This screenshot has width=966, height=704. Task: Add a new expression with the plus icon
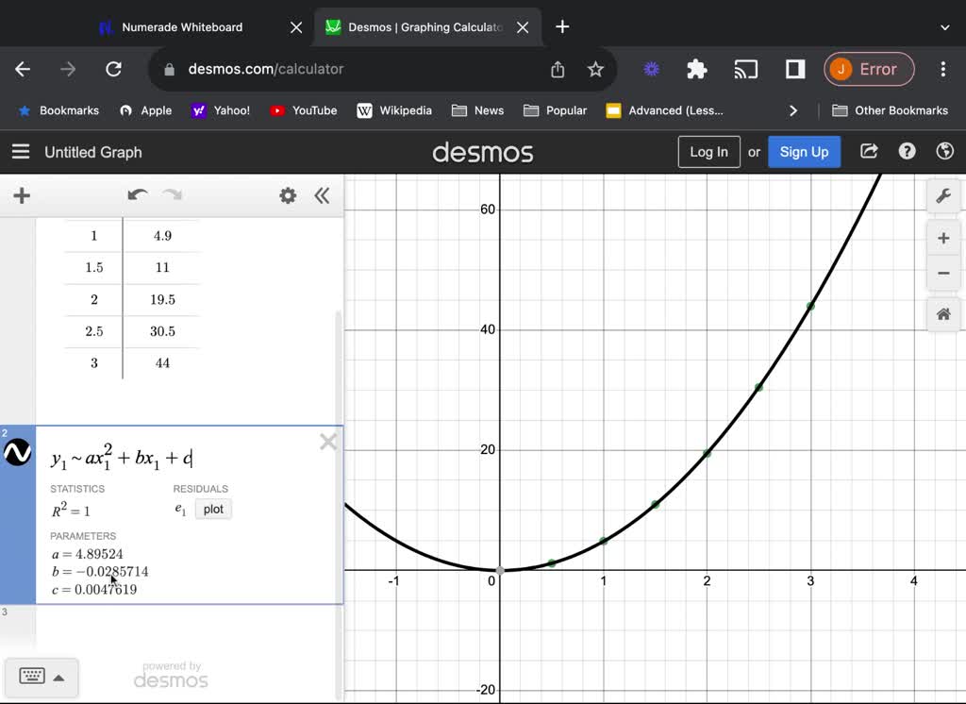coord(22,195)
